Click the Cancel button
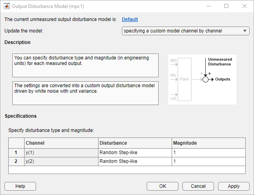Image resolution: width=254 pixels, height=195 pixels. tap(198, 186)
